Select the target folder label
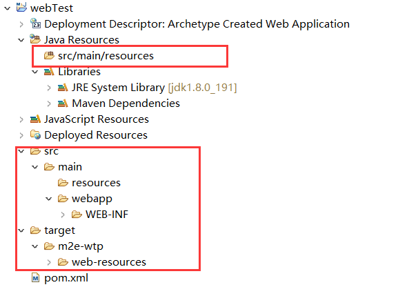The image size is (398, 287). (59, 231)
